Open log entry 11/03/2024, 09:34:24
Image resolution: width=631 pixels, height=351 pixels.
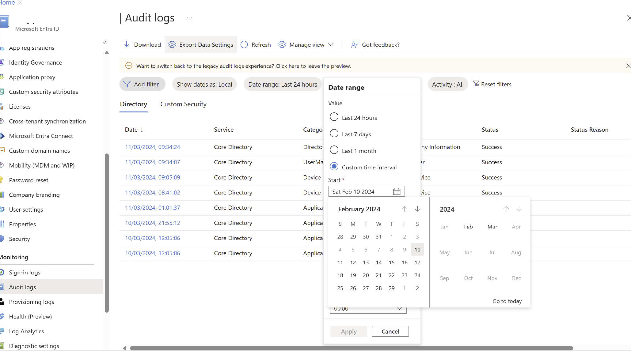152,147
